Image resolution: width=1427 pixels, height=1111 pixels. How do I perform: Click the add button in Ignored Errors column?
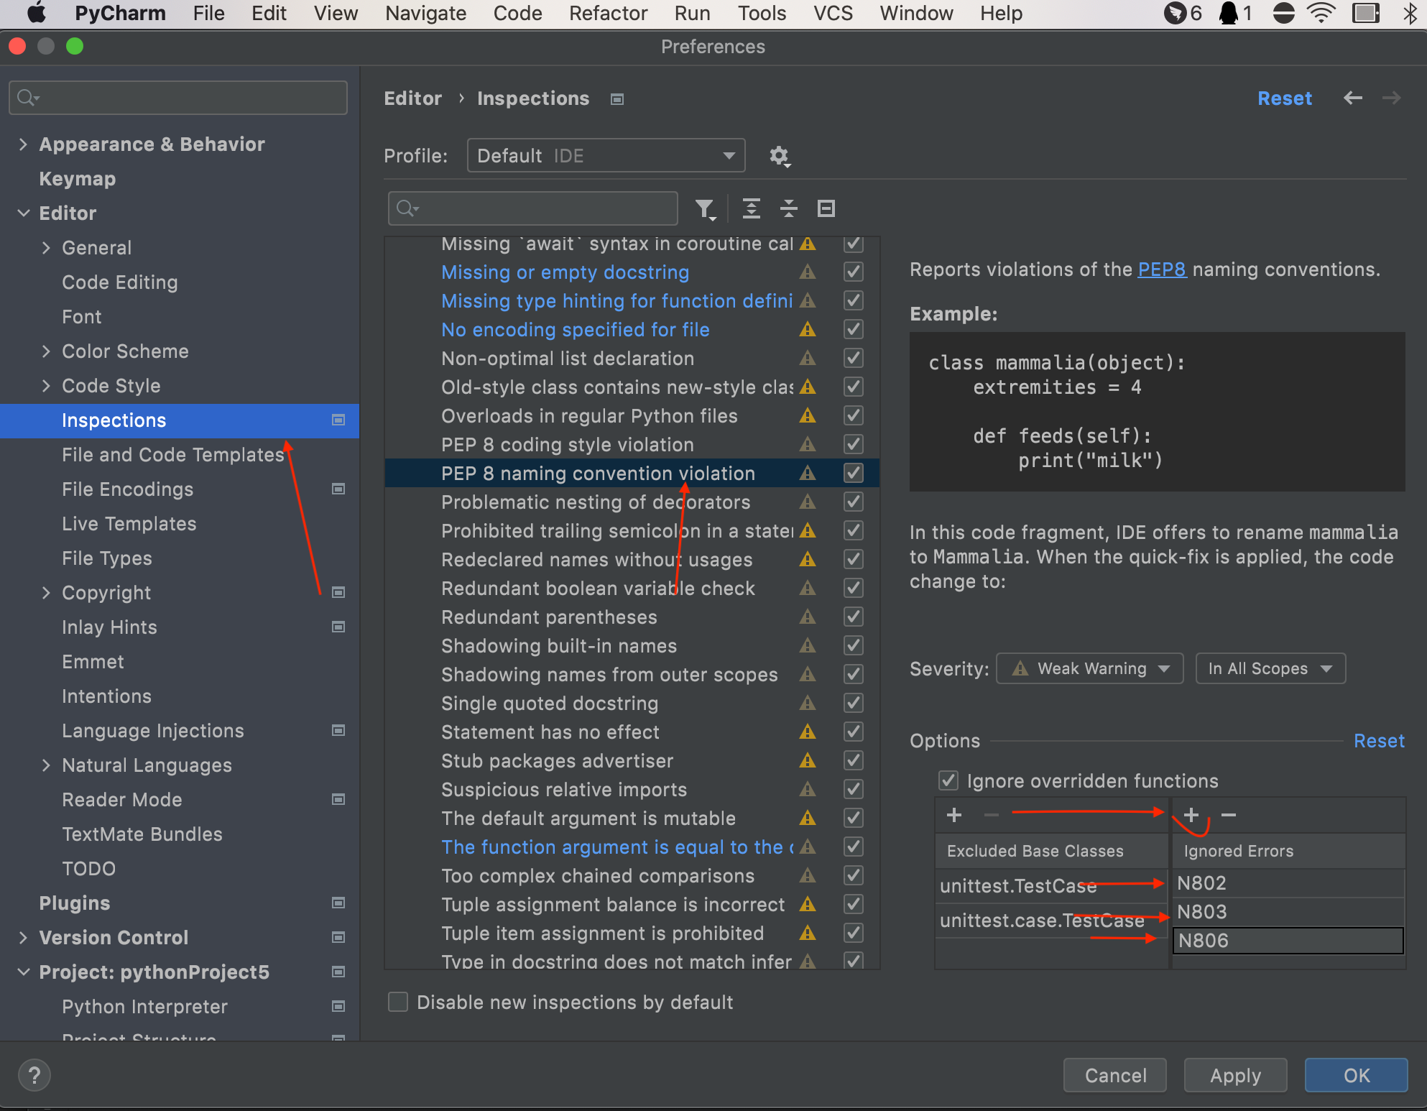click(x=1191, y=816)
